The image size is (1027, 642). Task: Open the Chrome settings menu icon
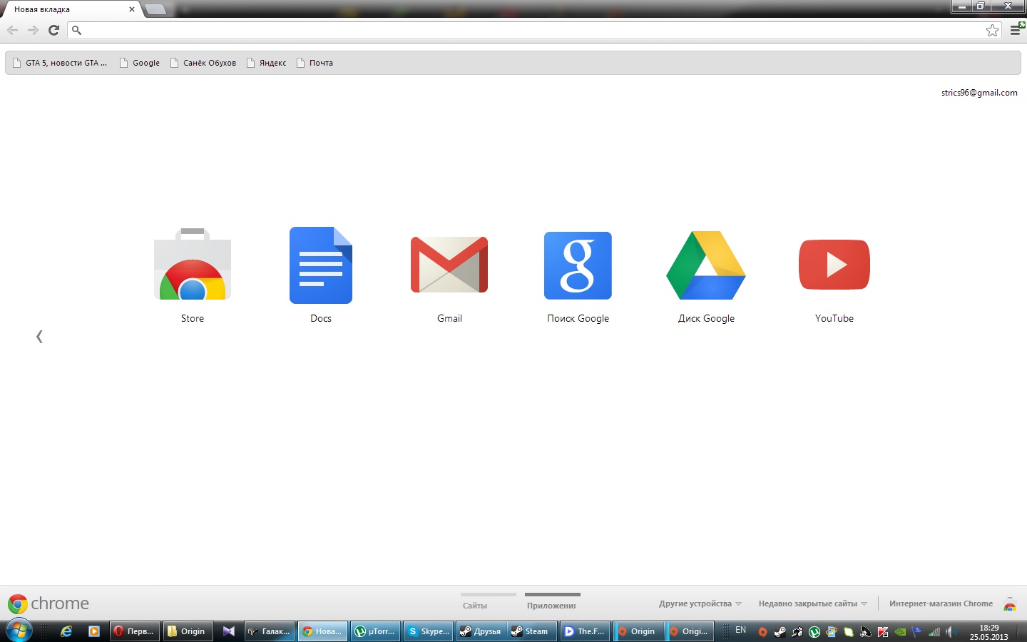tap(1016, 30)
